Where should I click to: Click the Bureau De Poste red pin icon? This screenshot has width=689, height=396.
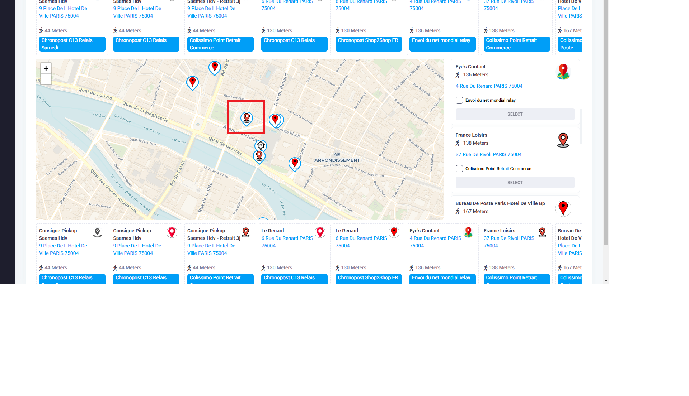pos(563,208)
